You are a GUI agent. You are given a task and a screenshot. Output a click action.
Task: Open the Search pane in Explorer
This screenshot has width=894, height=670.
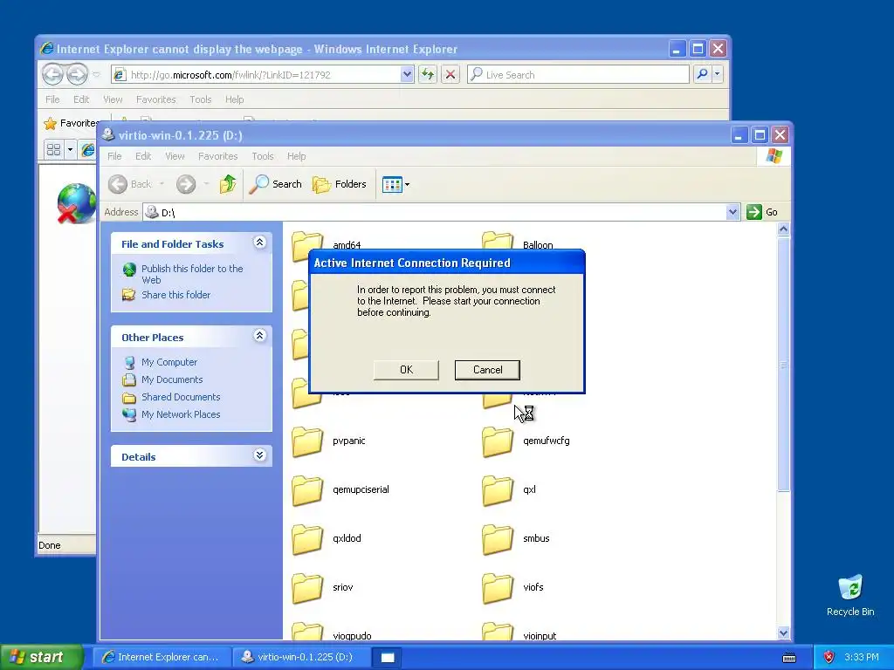tap(276, 184)
